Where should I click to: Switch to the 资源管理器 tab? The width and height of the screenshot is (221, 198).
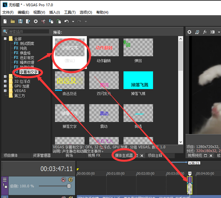pyautogui.click(x=42, y=156)
